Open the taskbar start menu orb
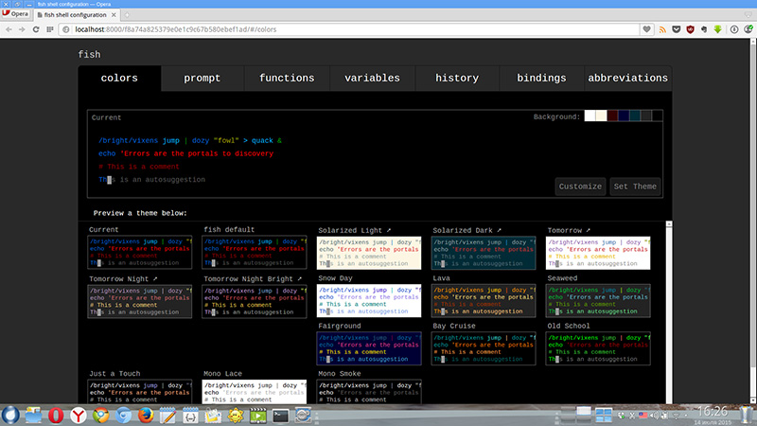Viewport: 757px width, 426px height. (10, 416)
